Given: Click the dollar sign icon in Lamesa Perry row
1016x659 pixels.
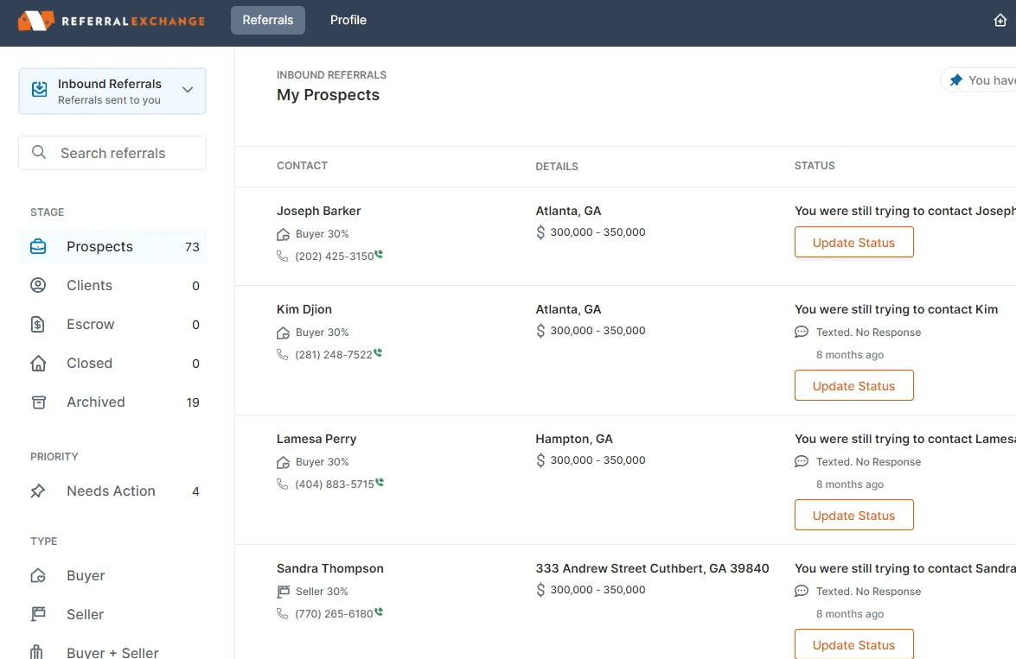Looking at the screenshot, I should [540, 460].
